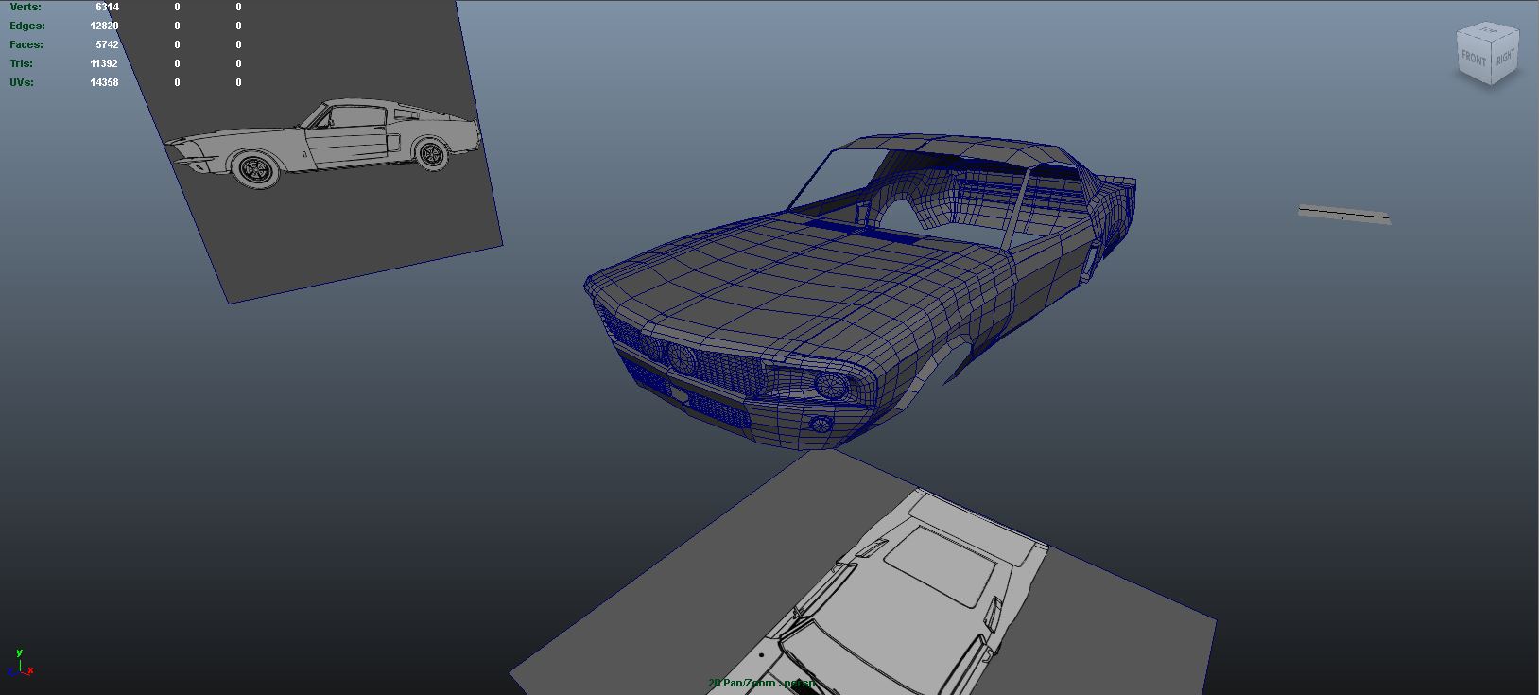Click the "2D Pan/Zoom : persp" camera label
Image resolution: width=1539 pixels, height=695 pixels.
(761, 683)
